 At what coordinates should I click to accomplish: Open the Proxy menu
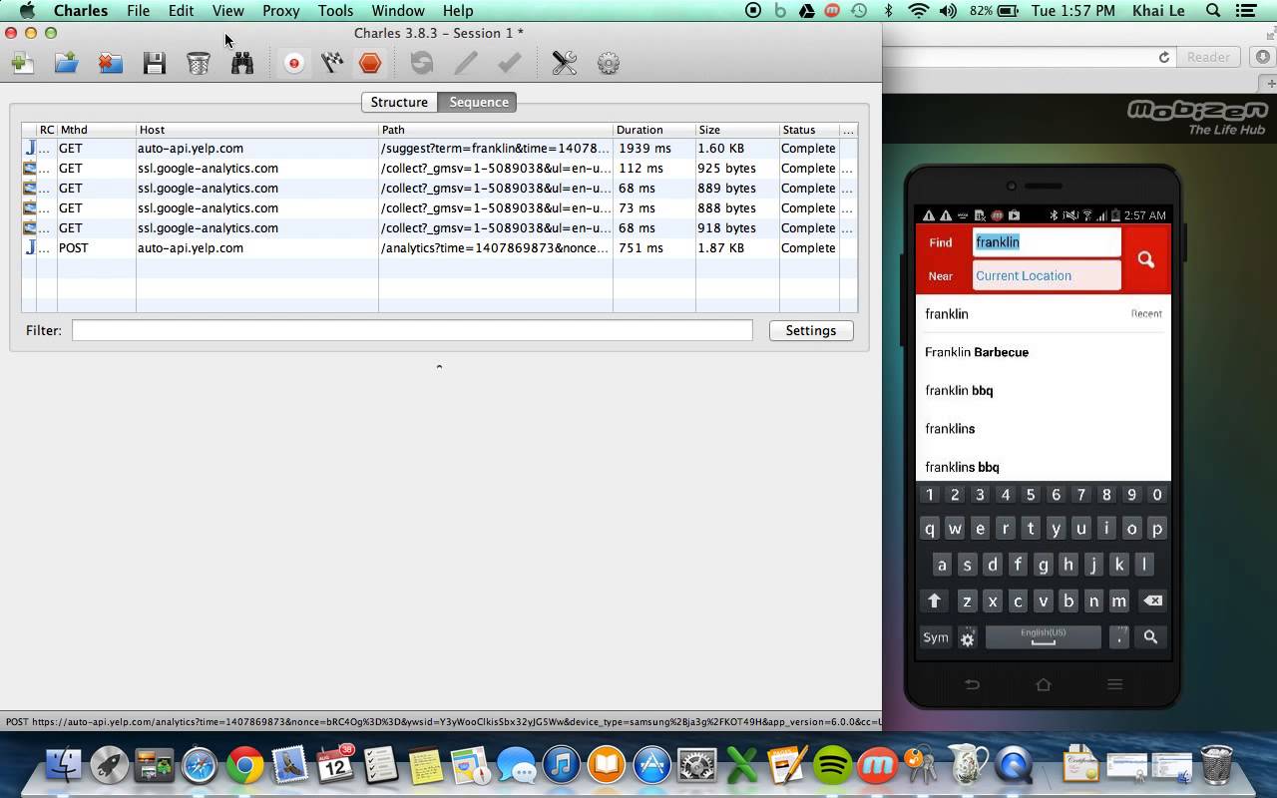(281, 11)
